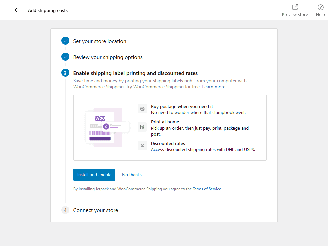Open the Help question mark icon
This screenshot has width=328, height=246.
[320, 7]
